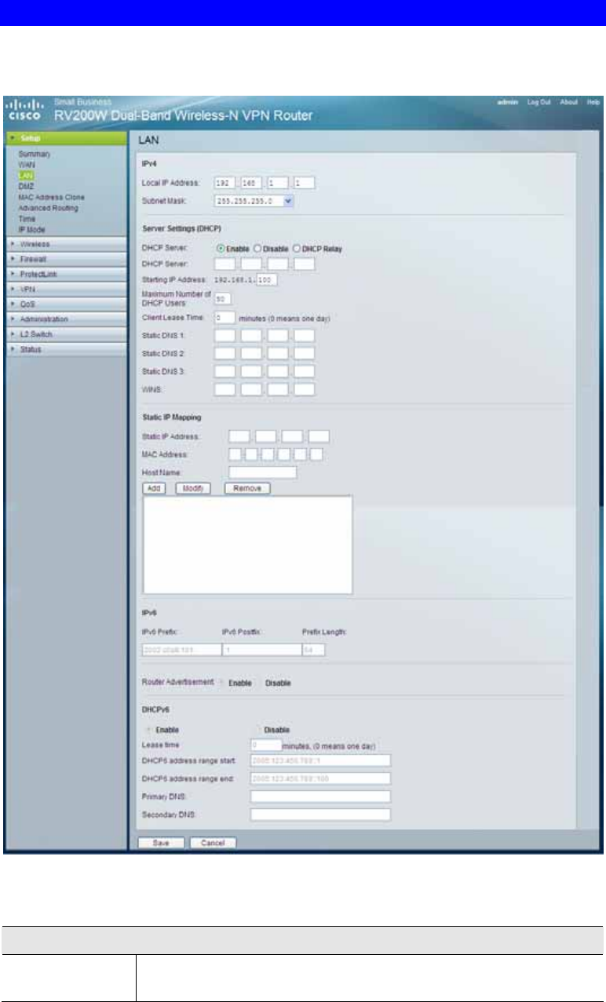The image size is (606, 1002).
Task: Open the Help link
Action: [594, 103]
